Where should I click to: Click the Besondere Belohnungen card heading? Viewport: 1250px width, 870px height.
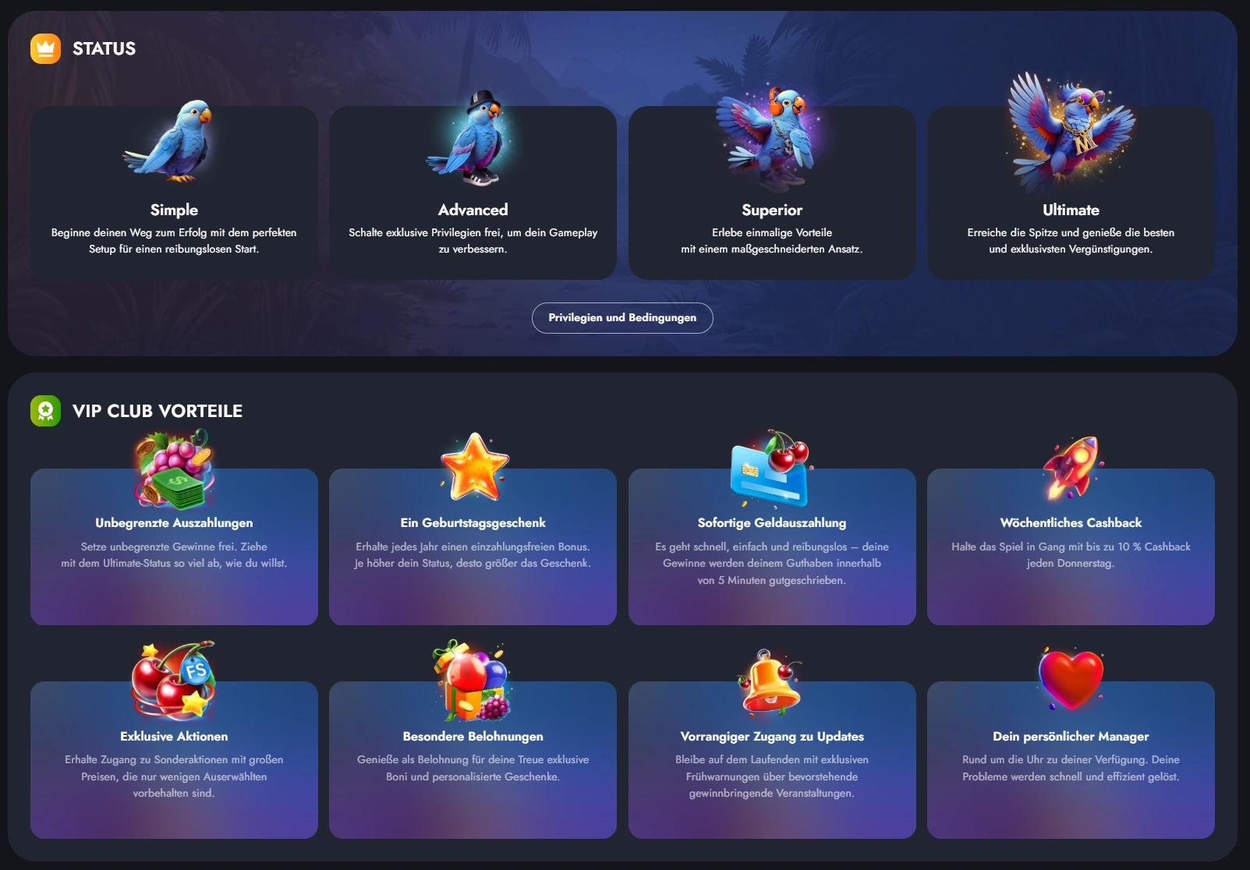point(473,736)
